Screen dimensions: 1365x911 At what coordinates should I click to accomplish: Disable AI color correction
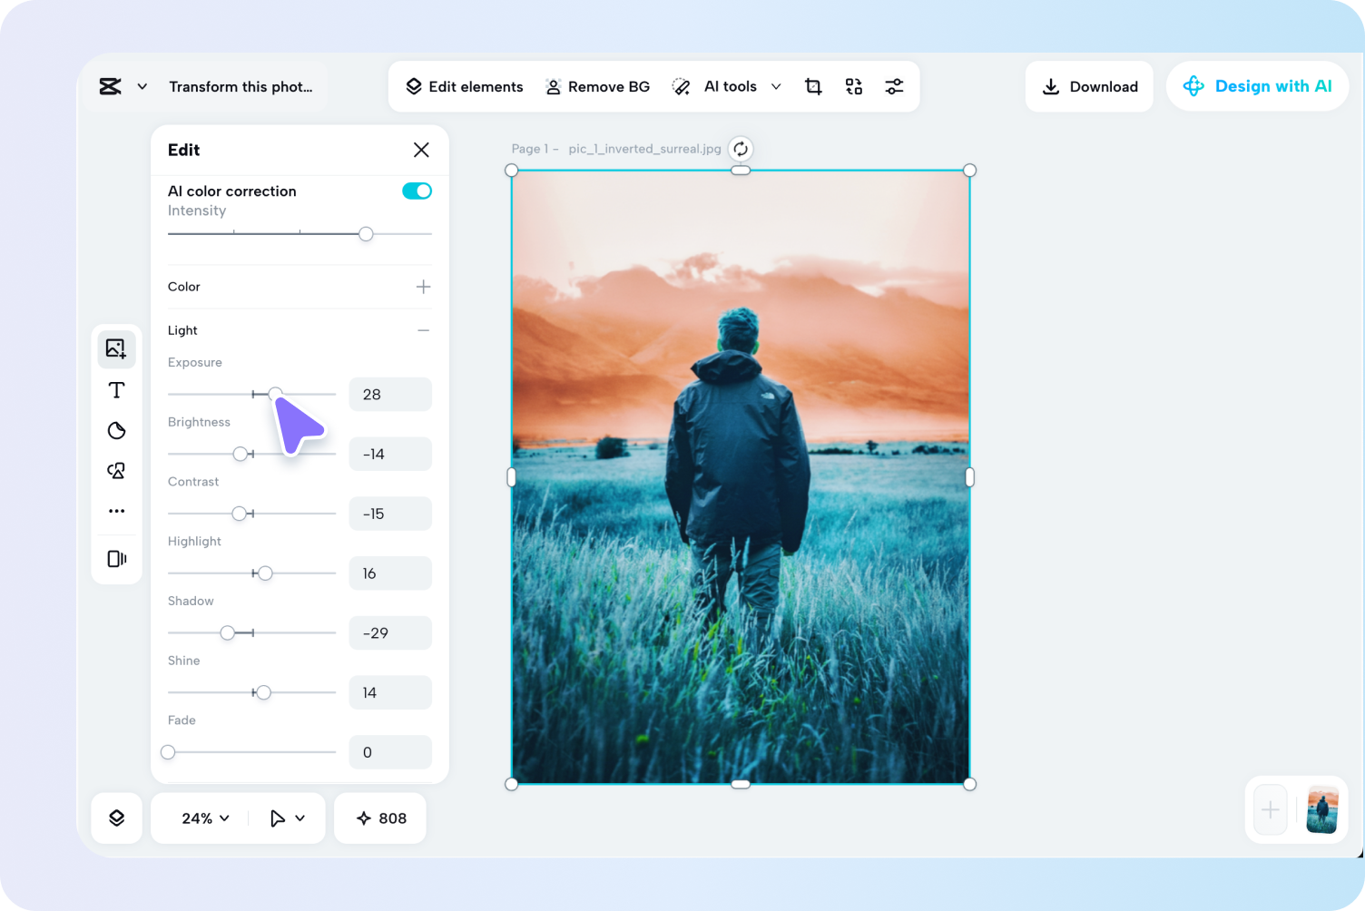(417, 191)
